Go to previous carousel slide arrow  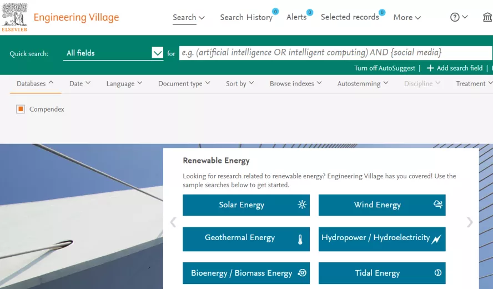point(173,222)
